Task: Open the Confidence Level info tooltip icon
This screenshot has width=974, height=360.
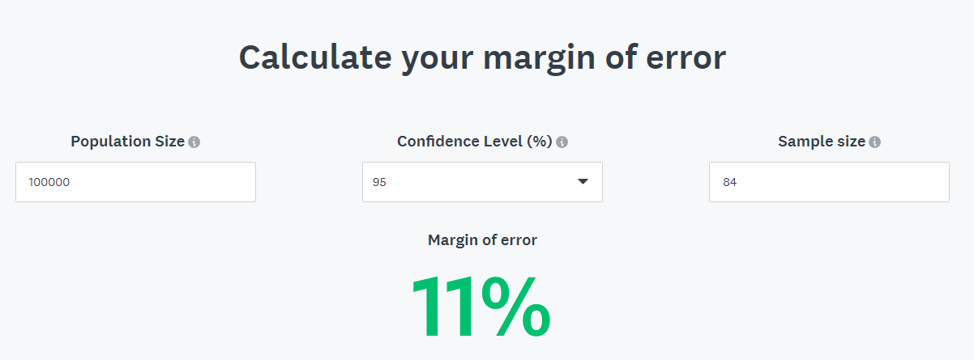Action: 562,142
